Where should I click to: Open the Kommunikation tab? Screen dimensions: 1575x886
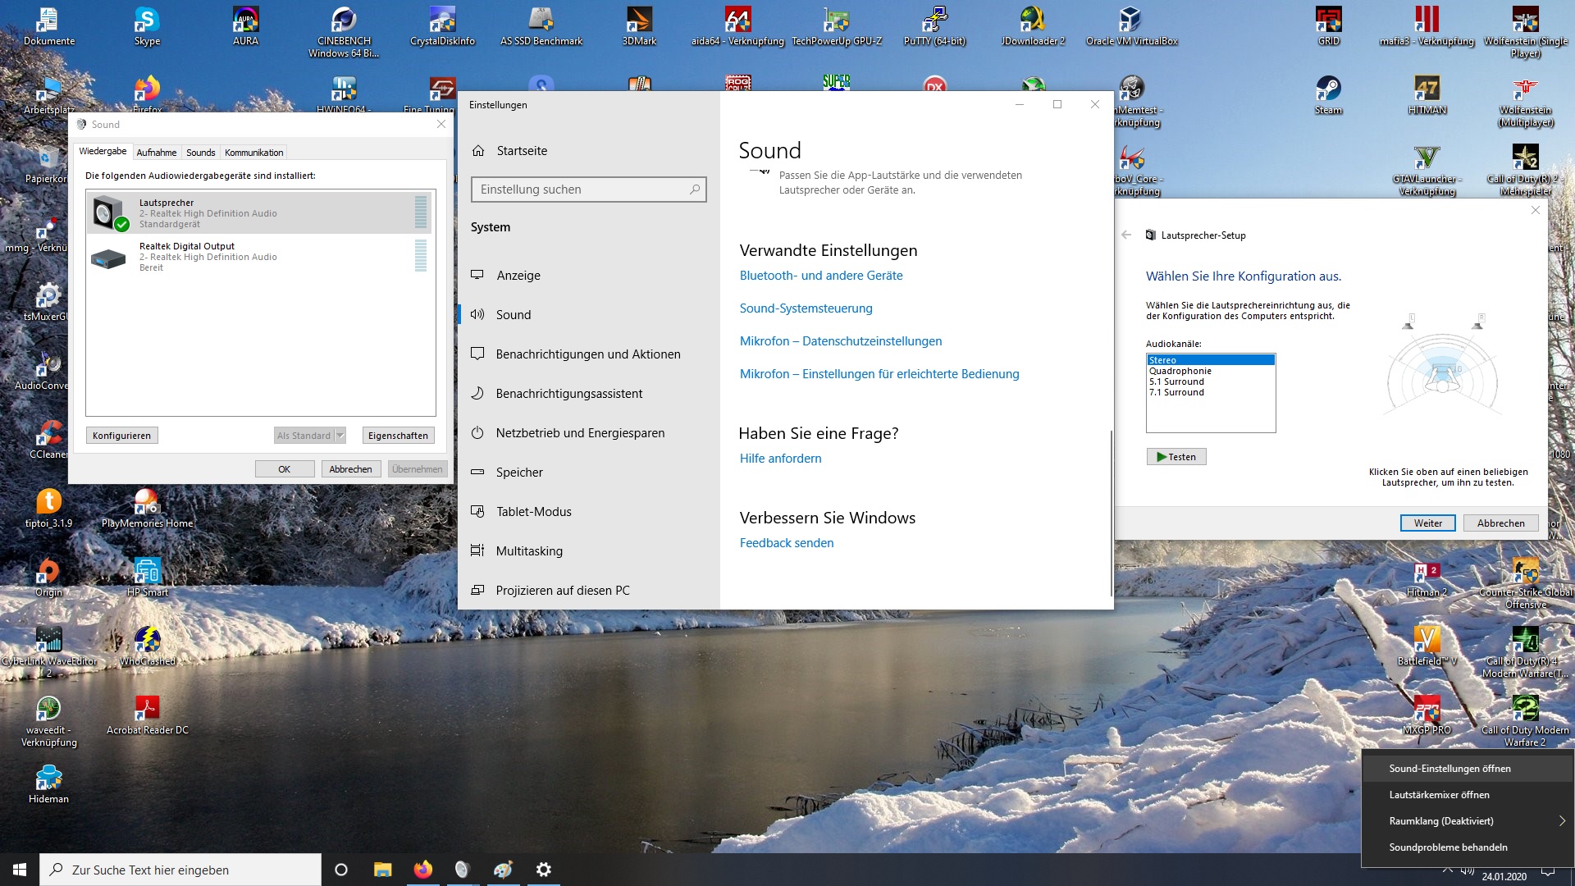tap(253, 153)
